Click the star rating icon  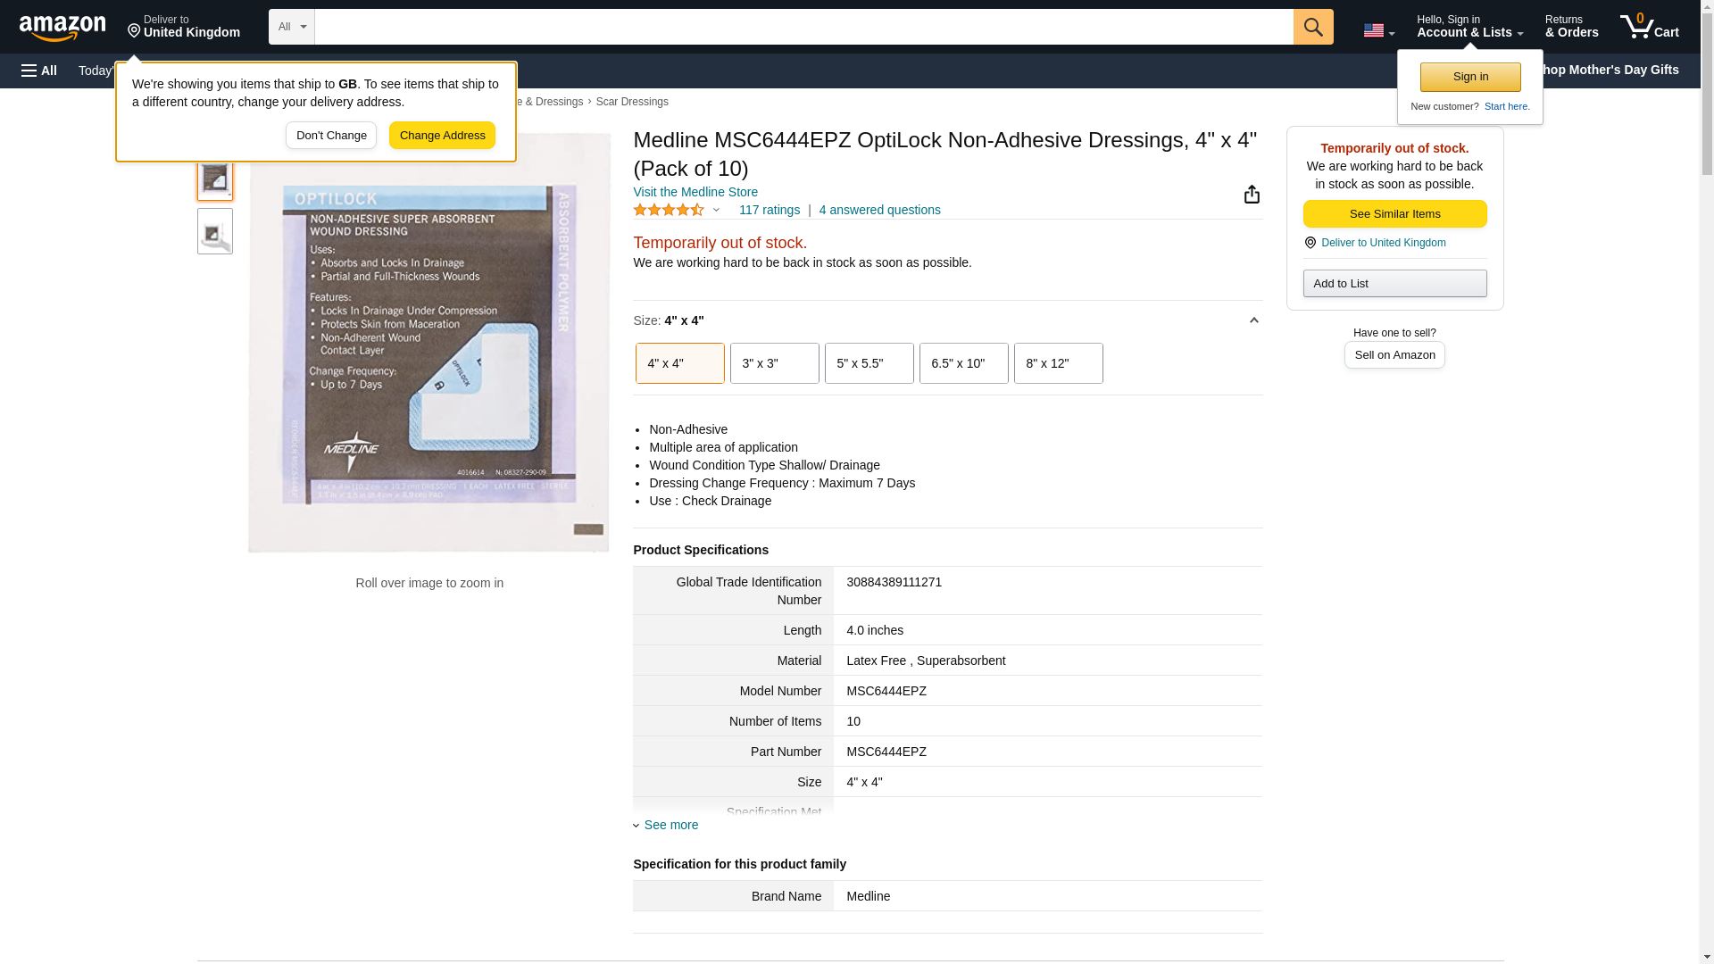tap(669, 210)
